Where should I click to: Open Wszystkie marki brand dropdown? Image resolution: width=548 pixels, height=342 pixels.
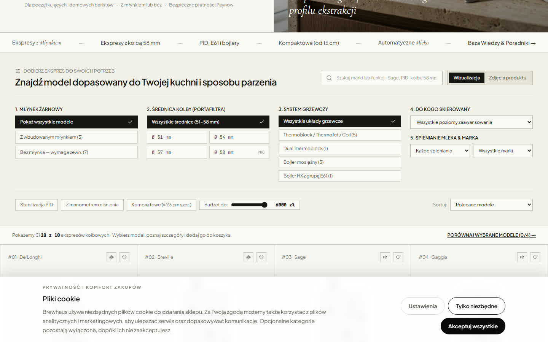coord(503,151)
